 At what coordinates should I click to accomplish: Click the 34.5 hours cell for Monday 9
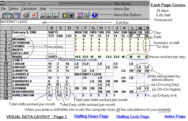(x=78, y=57)
